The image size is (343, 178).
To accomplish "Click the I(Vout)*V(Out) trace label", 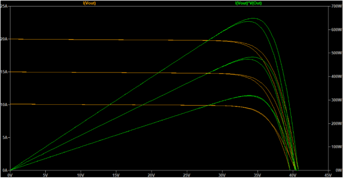I will point(248,3).
